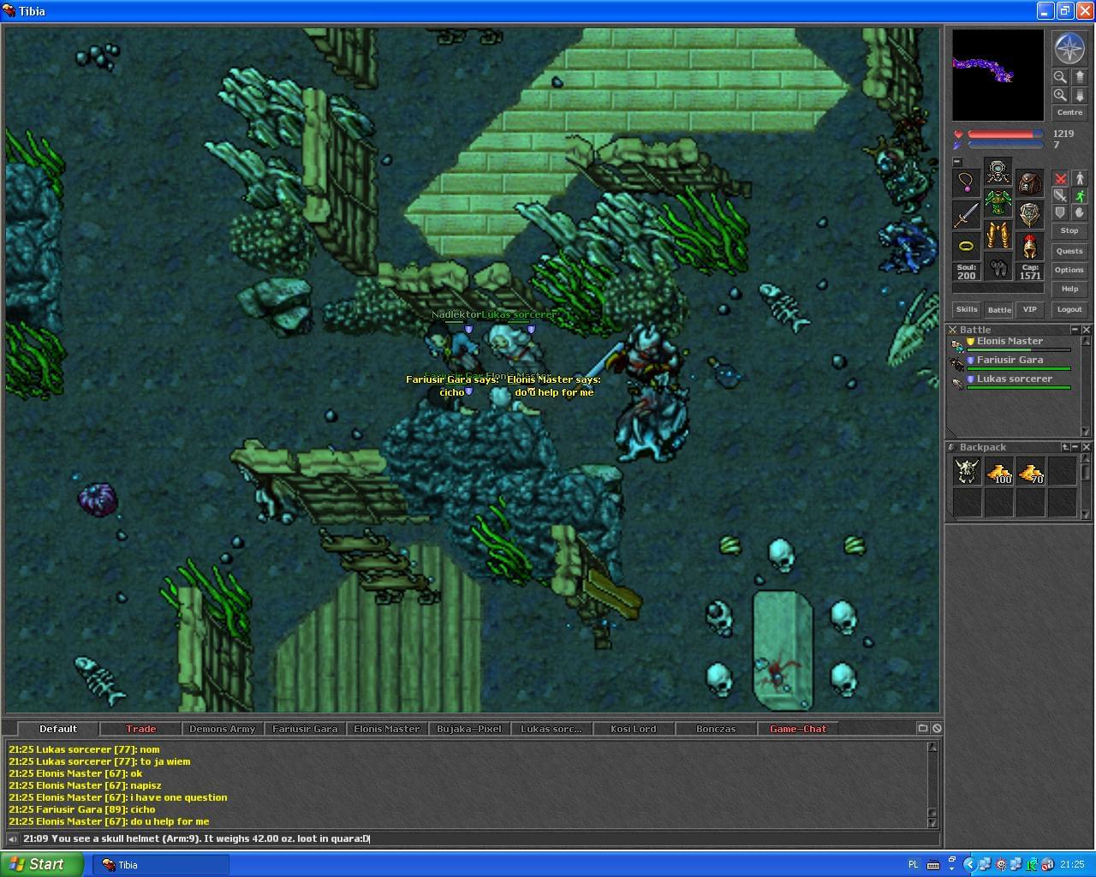Minimize the Backpack window
The image size is (1096, 877).
[1075, 447]
